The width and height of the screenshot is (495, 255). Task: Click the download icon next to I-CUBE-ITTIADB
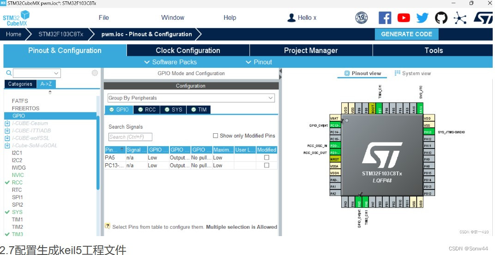pos(7,130)
